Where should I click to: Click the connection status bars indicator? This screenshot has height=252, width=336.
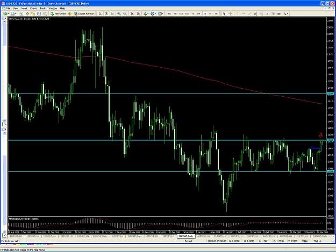click(x=305, y=241)
